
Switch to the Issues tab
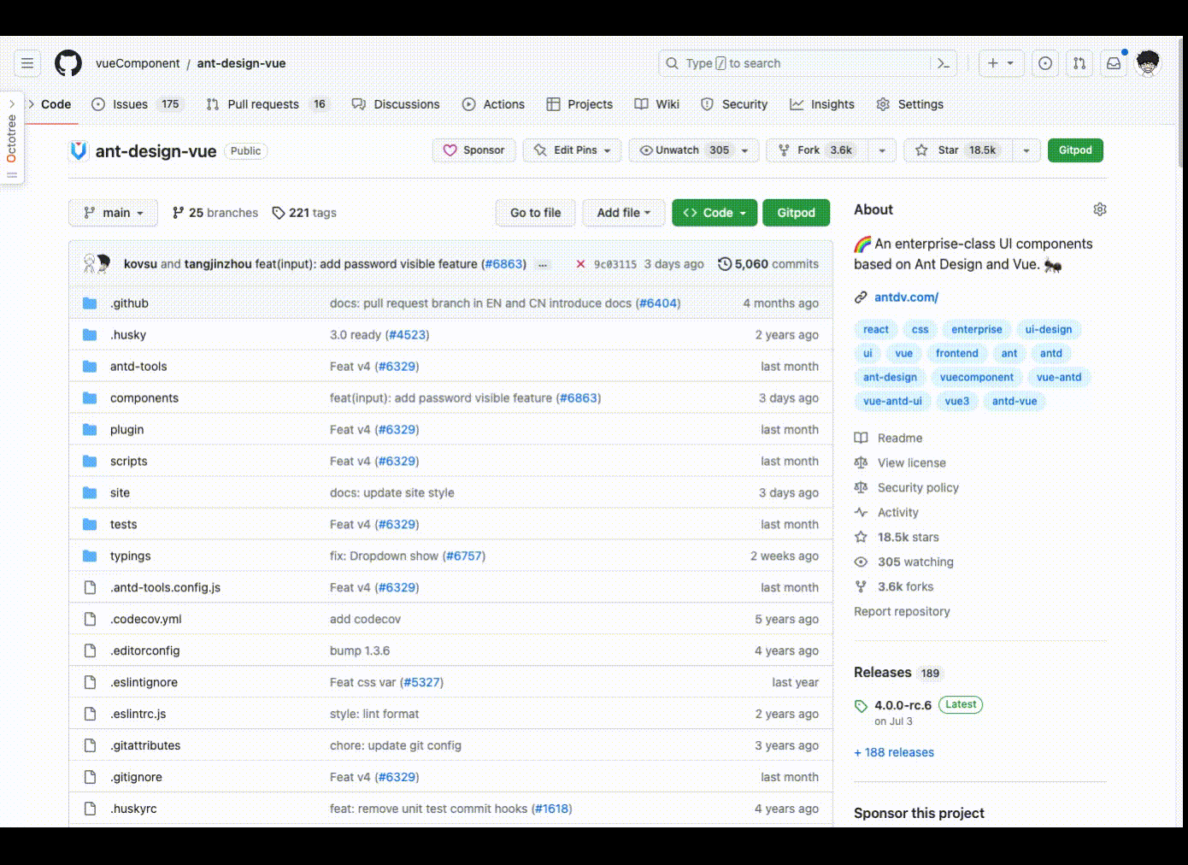click(130, 103)
